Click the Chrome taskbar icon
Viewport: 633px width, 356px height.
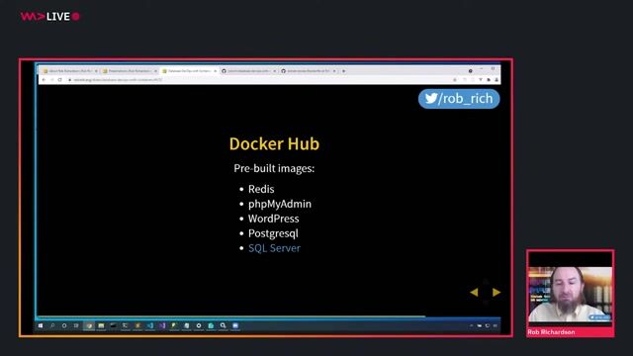[89, 325]
